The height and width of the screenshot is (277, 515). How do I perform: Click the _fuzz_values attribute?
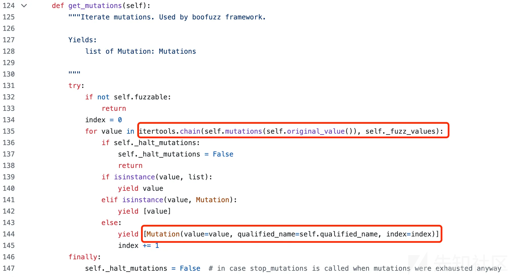point(411,131)
